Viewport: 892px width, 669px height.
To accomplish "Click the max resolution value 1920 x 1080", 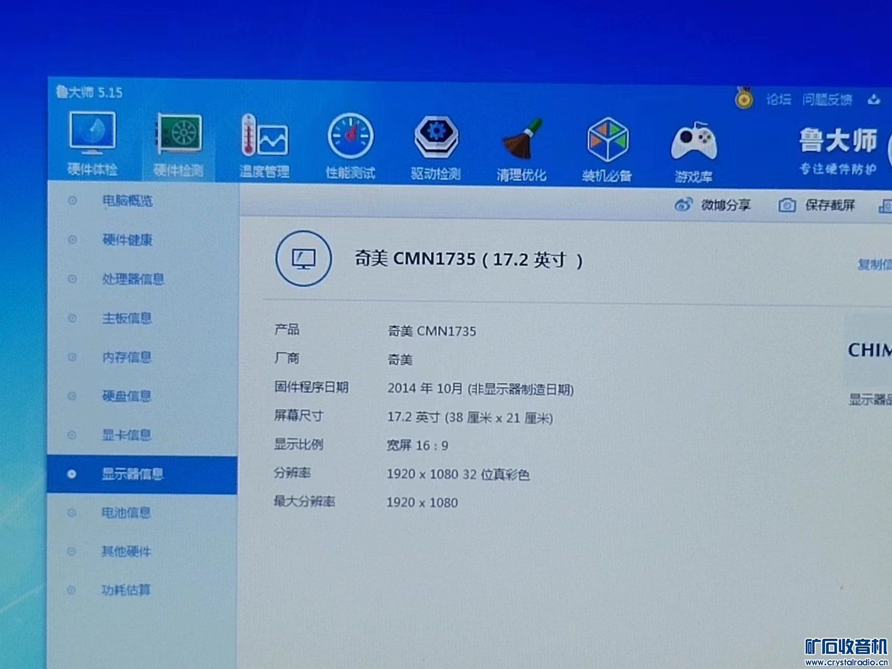I will (x=422, y=502).
